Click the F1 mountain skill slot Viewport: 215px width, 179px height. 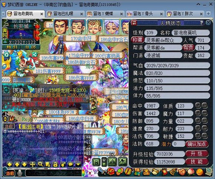click(112, 162)
